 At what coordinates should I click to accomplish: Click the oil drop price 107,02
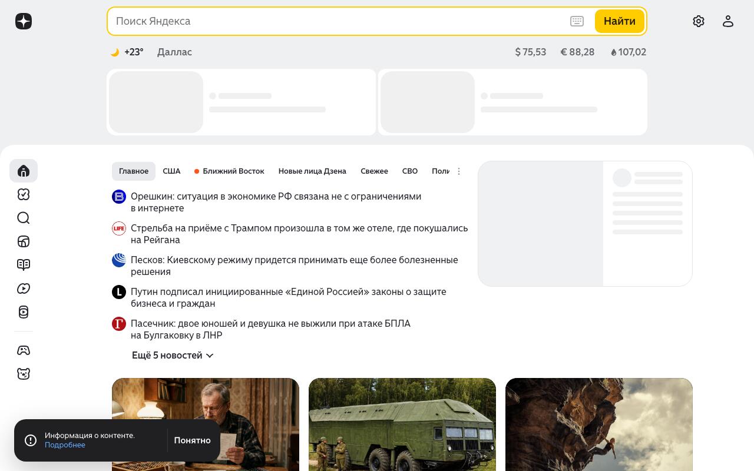pos(629,52)
